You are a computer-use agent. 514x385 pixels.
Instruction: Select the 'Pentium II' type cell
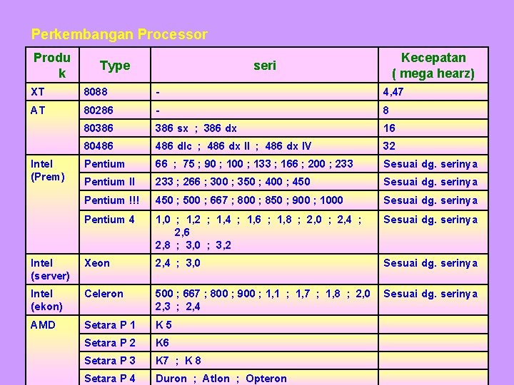[x=115, y=182]
